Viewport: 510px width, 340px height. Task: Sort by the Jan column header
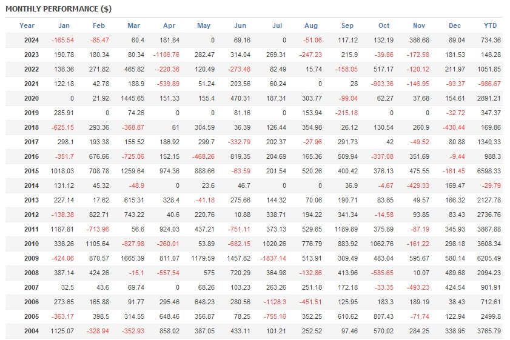point(64,25)
